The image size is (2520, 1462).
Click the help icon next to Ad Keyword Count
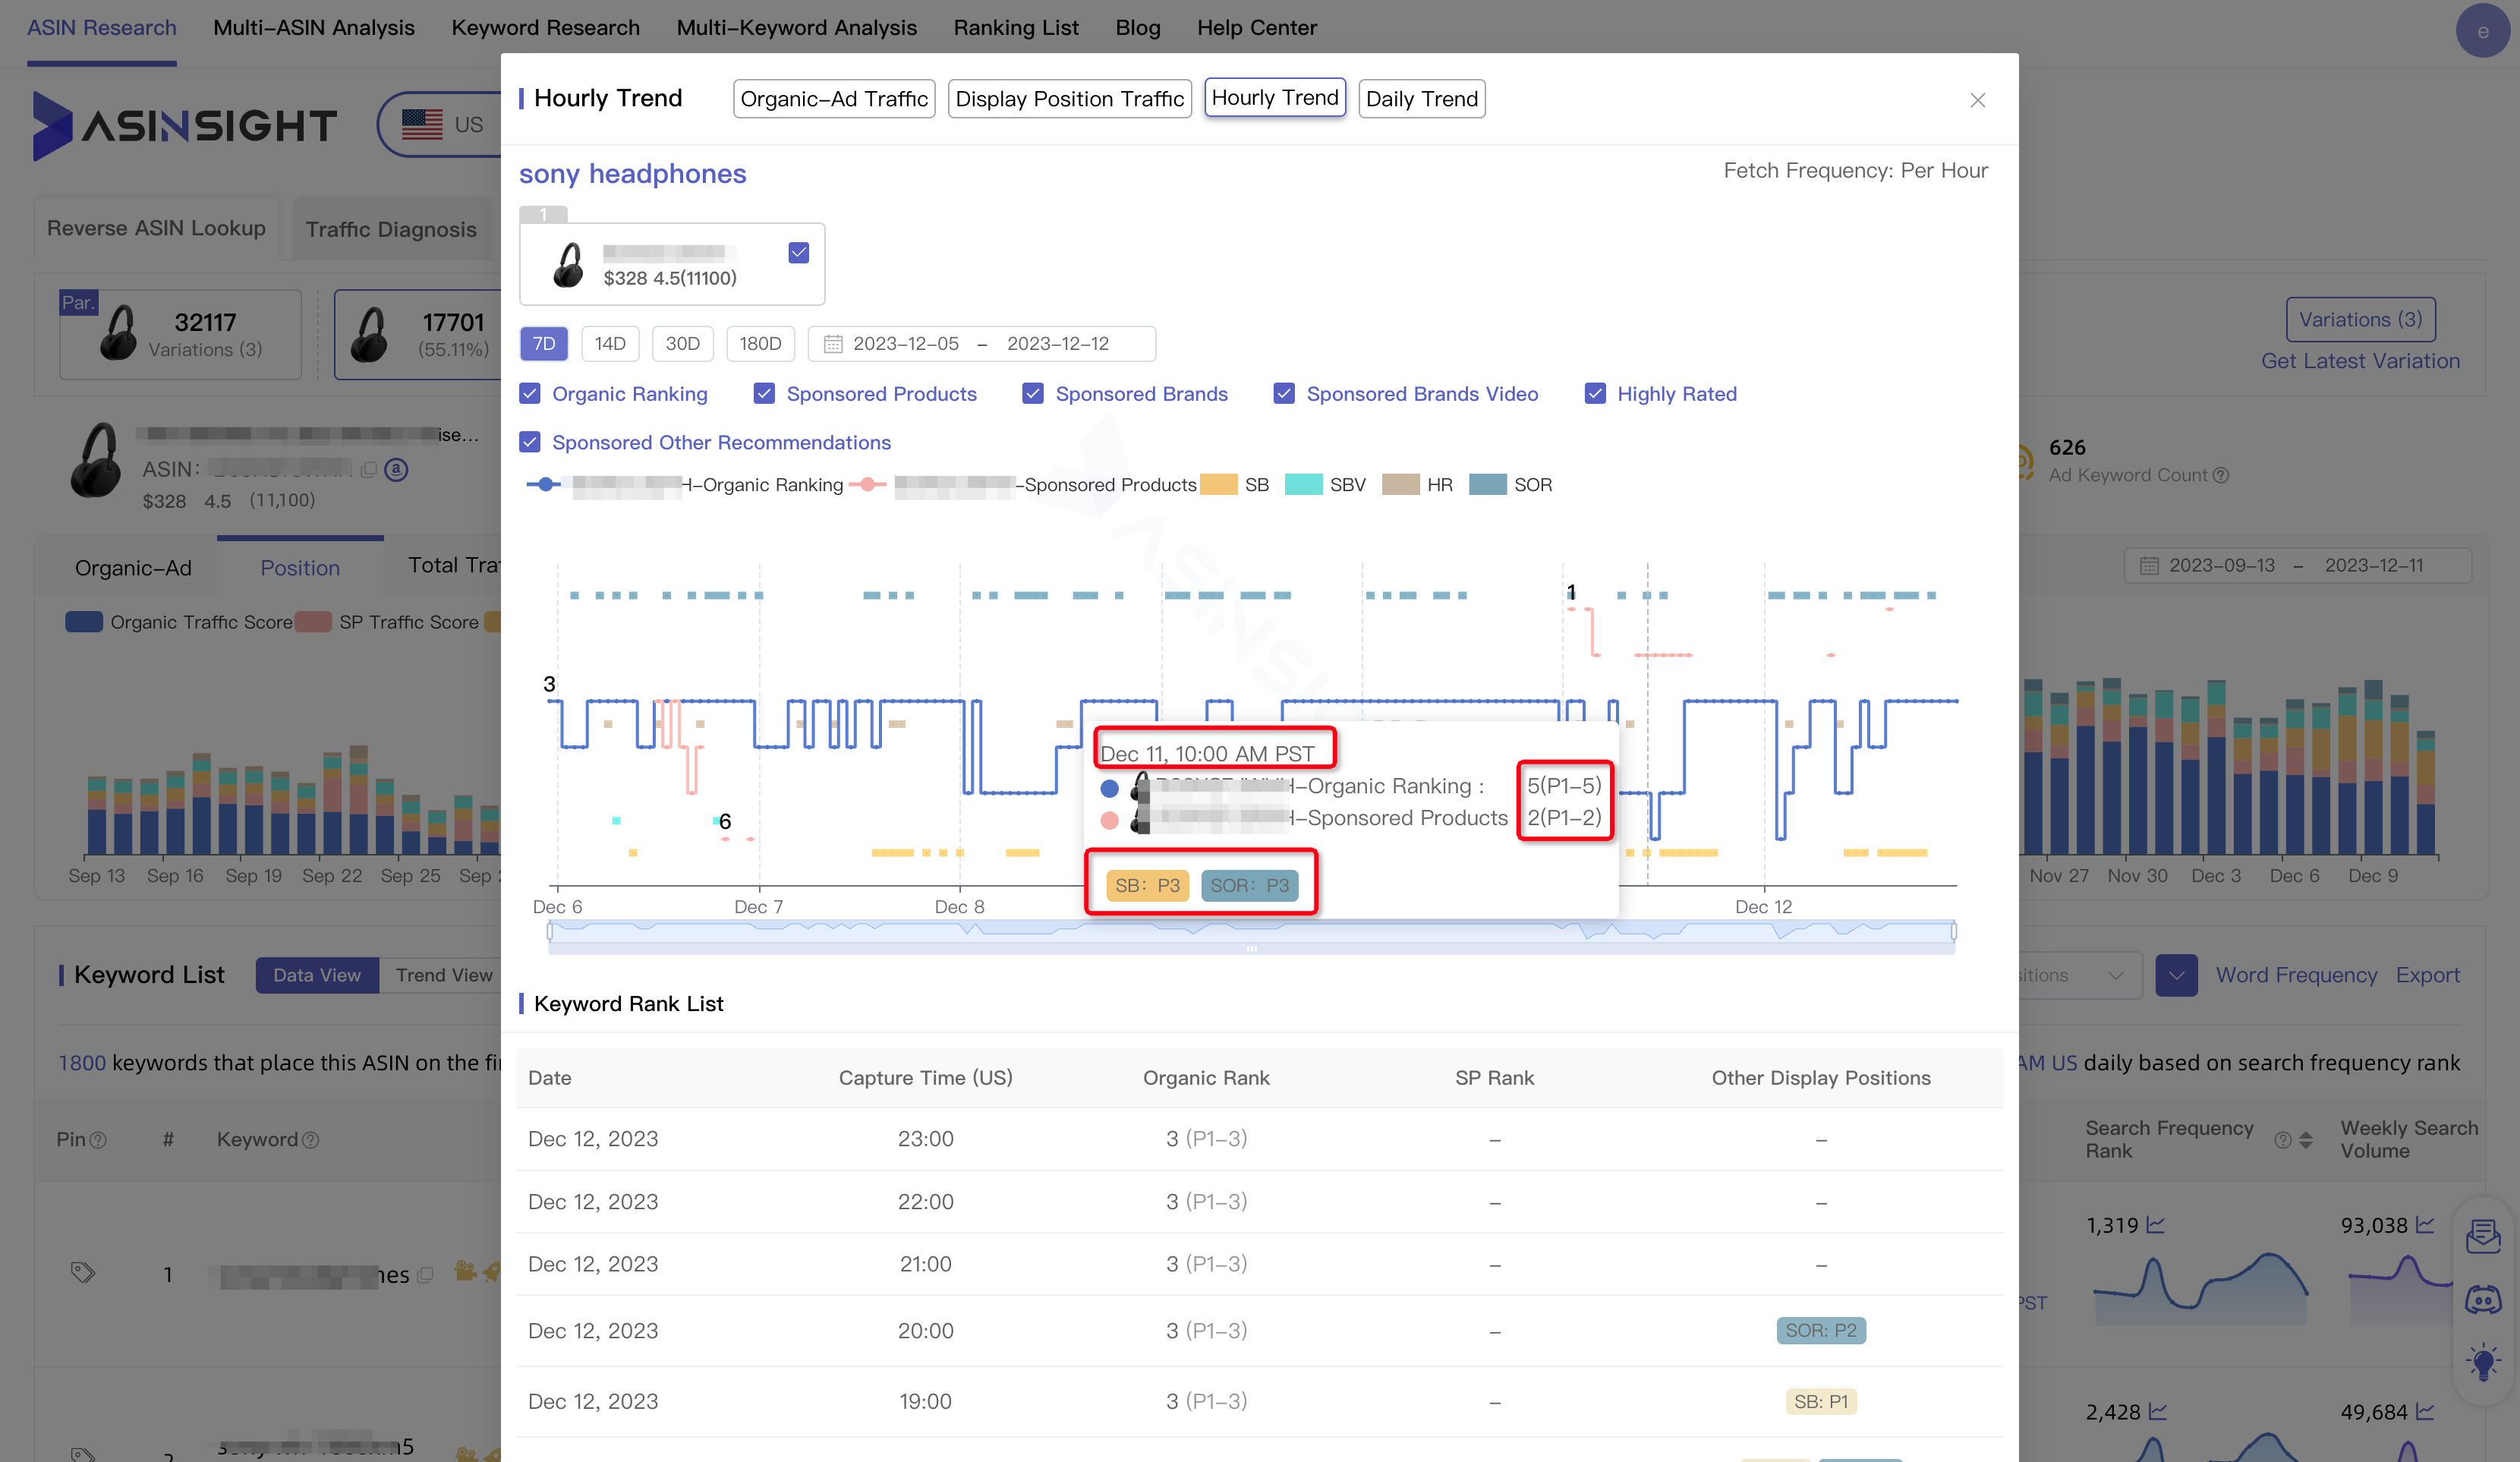pos(2221,475)
